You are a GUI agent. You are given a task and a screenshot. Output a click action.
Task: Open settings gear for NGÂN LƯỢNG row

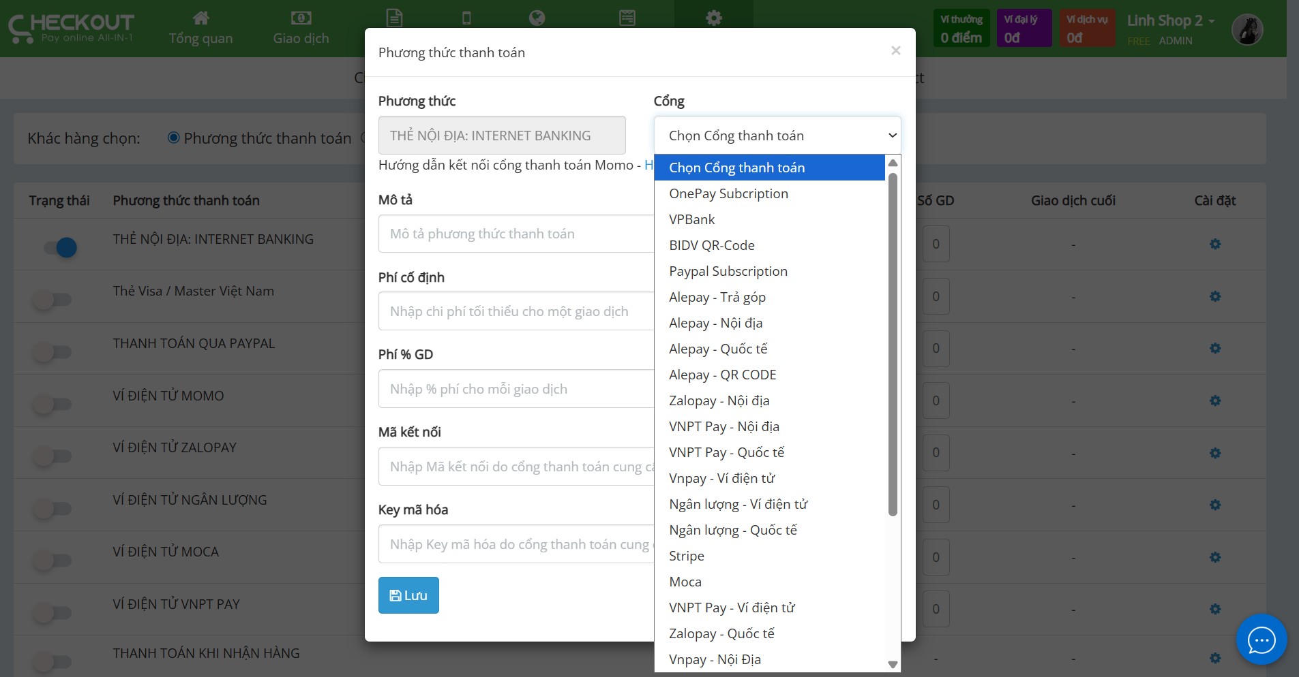click(1215, 505)
